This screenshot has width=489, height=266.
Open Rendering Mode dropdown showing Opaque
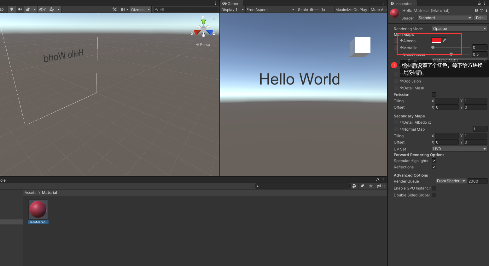point(460,29)
